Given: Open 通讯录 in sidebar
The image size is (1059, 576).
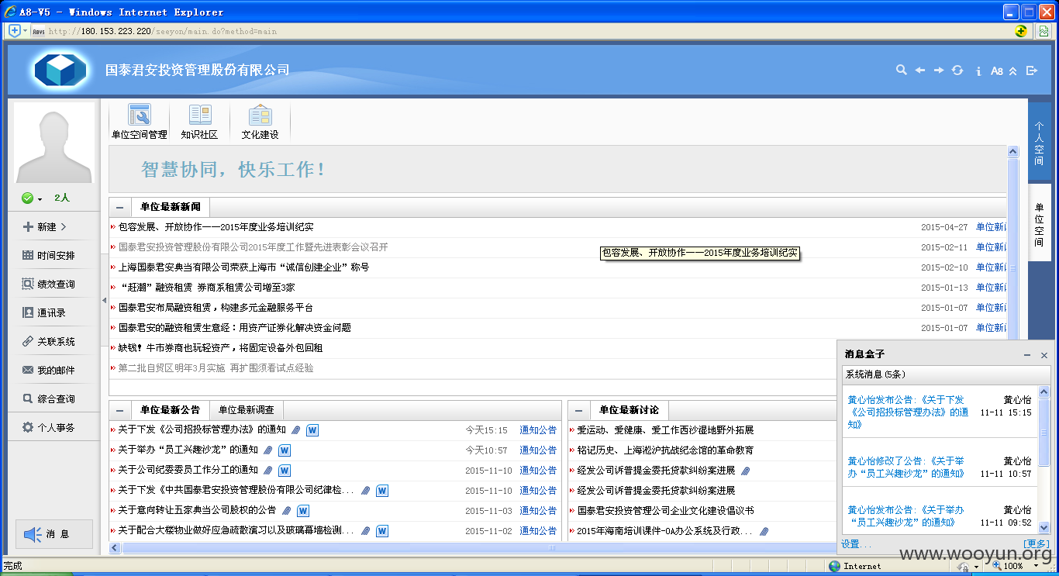Looking at the screenshot, I should coord(45,313).
